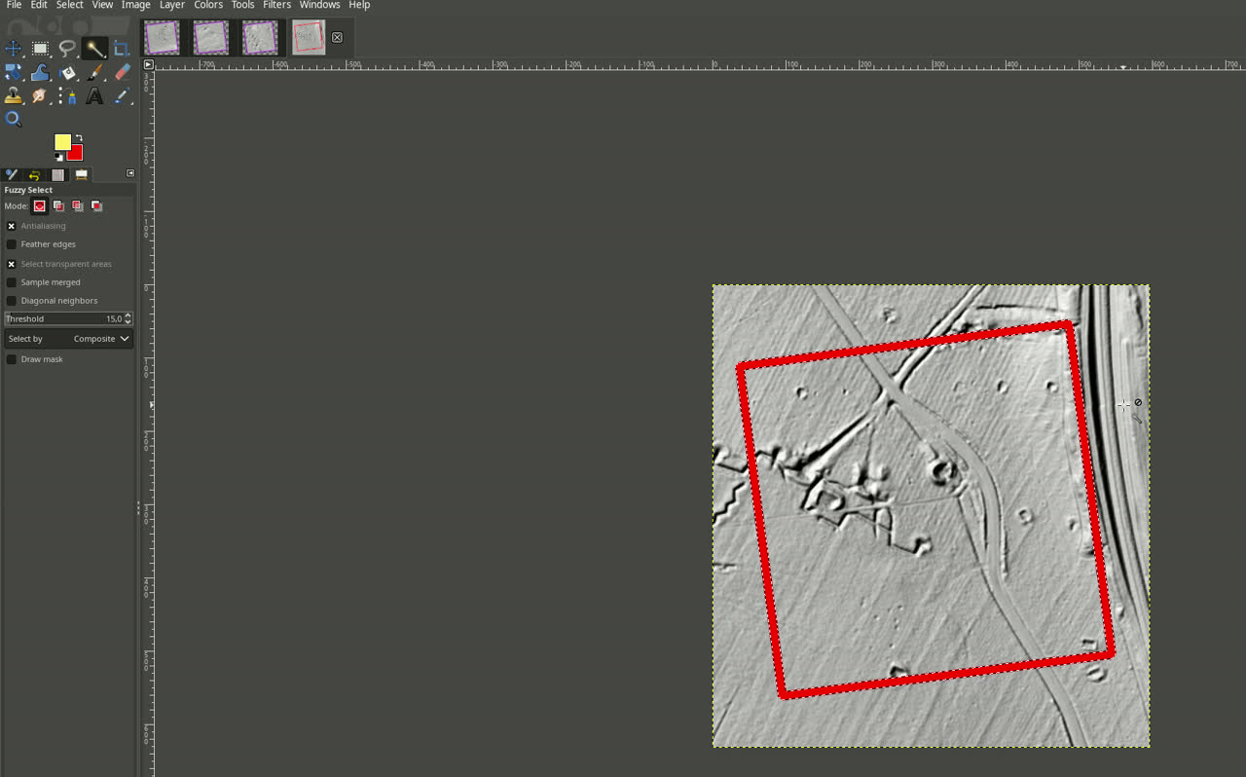Viewport: 1246px width, 777px height.
Task: Select the Color Picker tool
Action: [122, 95]
